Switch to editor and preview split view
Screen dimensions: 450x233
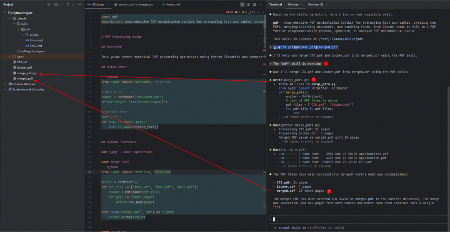[249, 5]
